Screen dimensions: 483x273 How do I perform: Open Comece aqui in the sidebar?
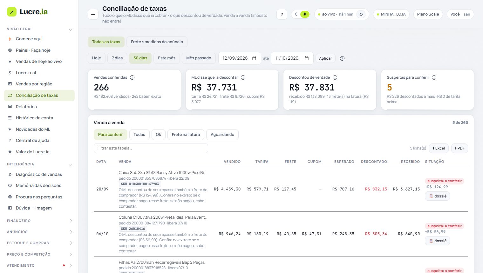pyautogui.click(x=39, y=39)
